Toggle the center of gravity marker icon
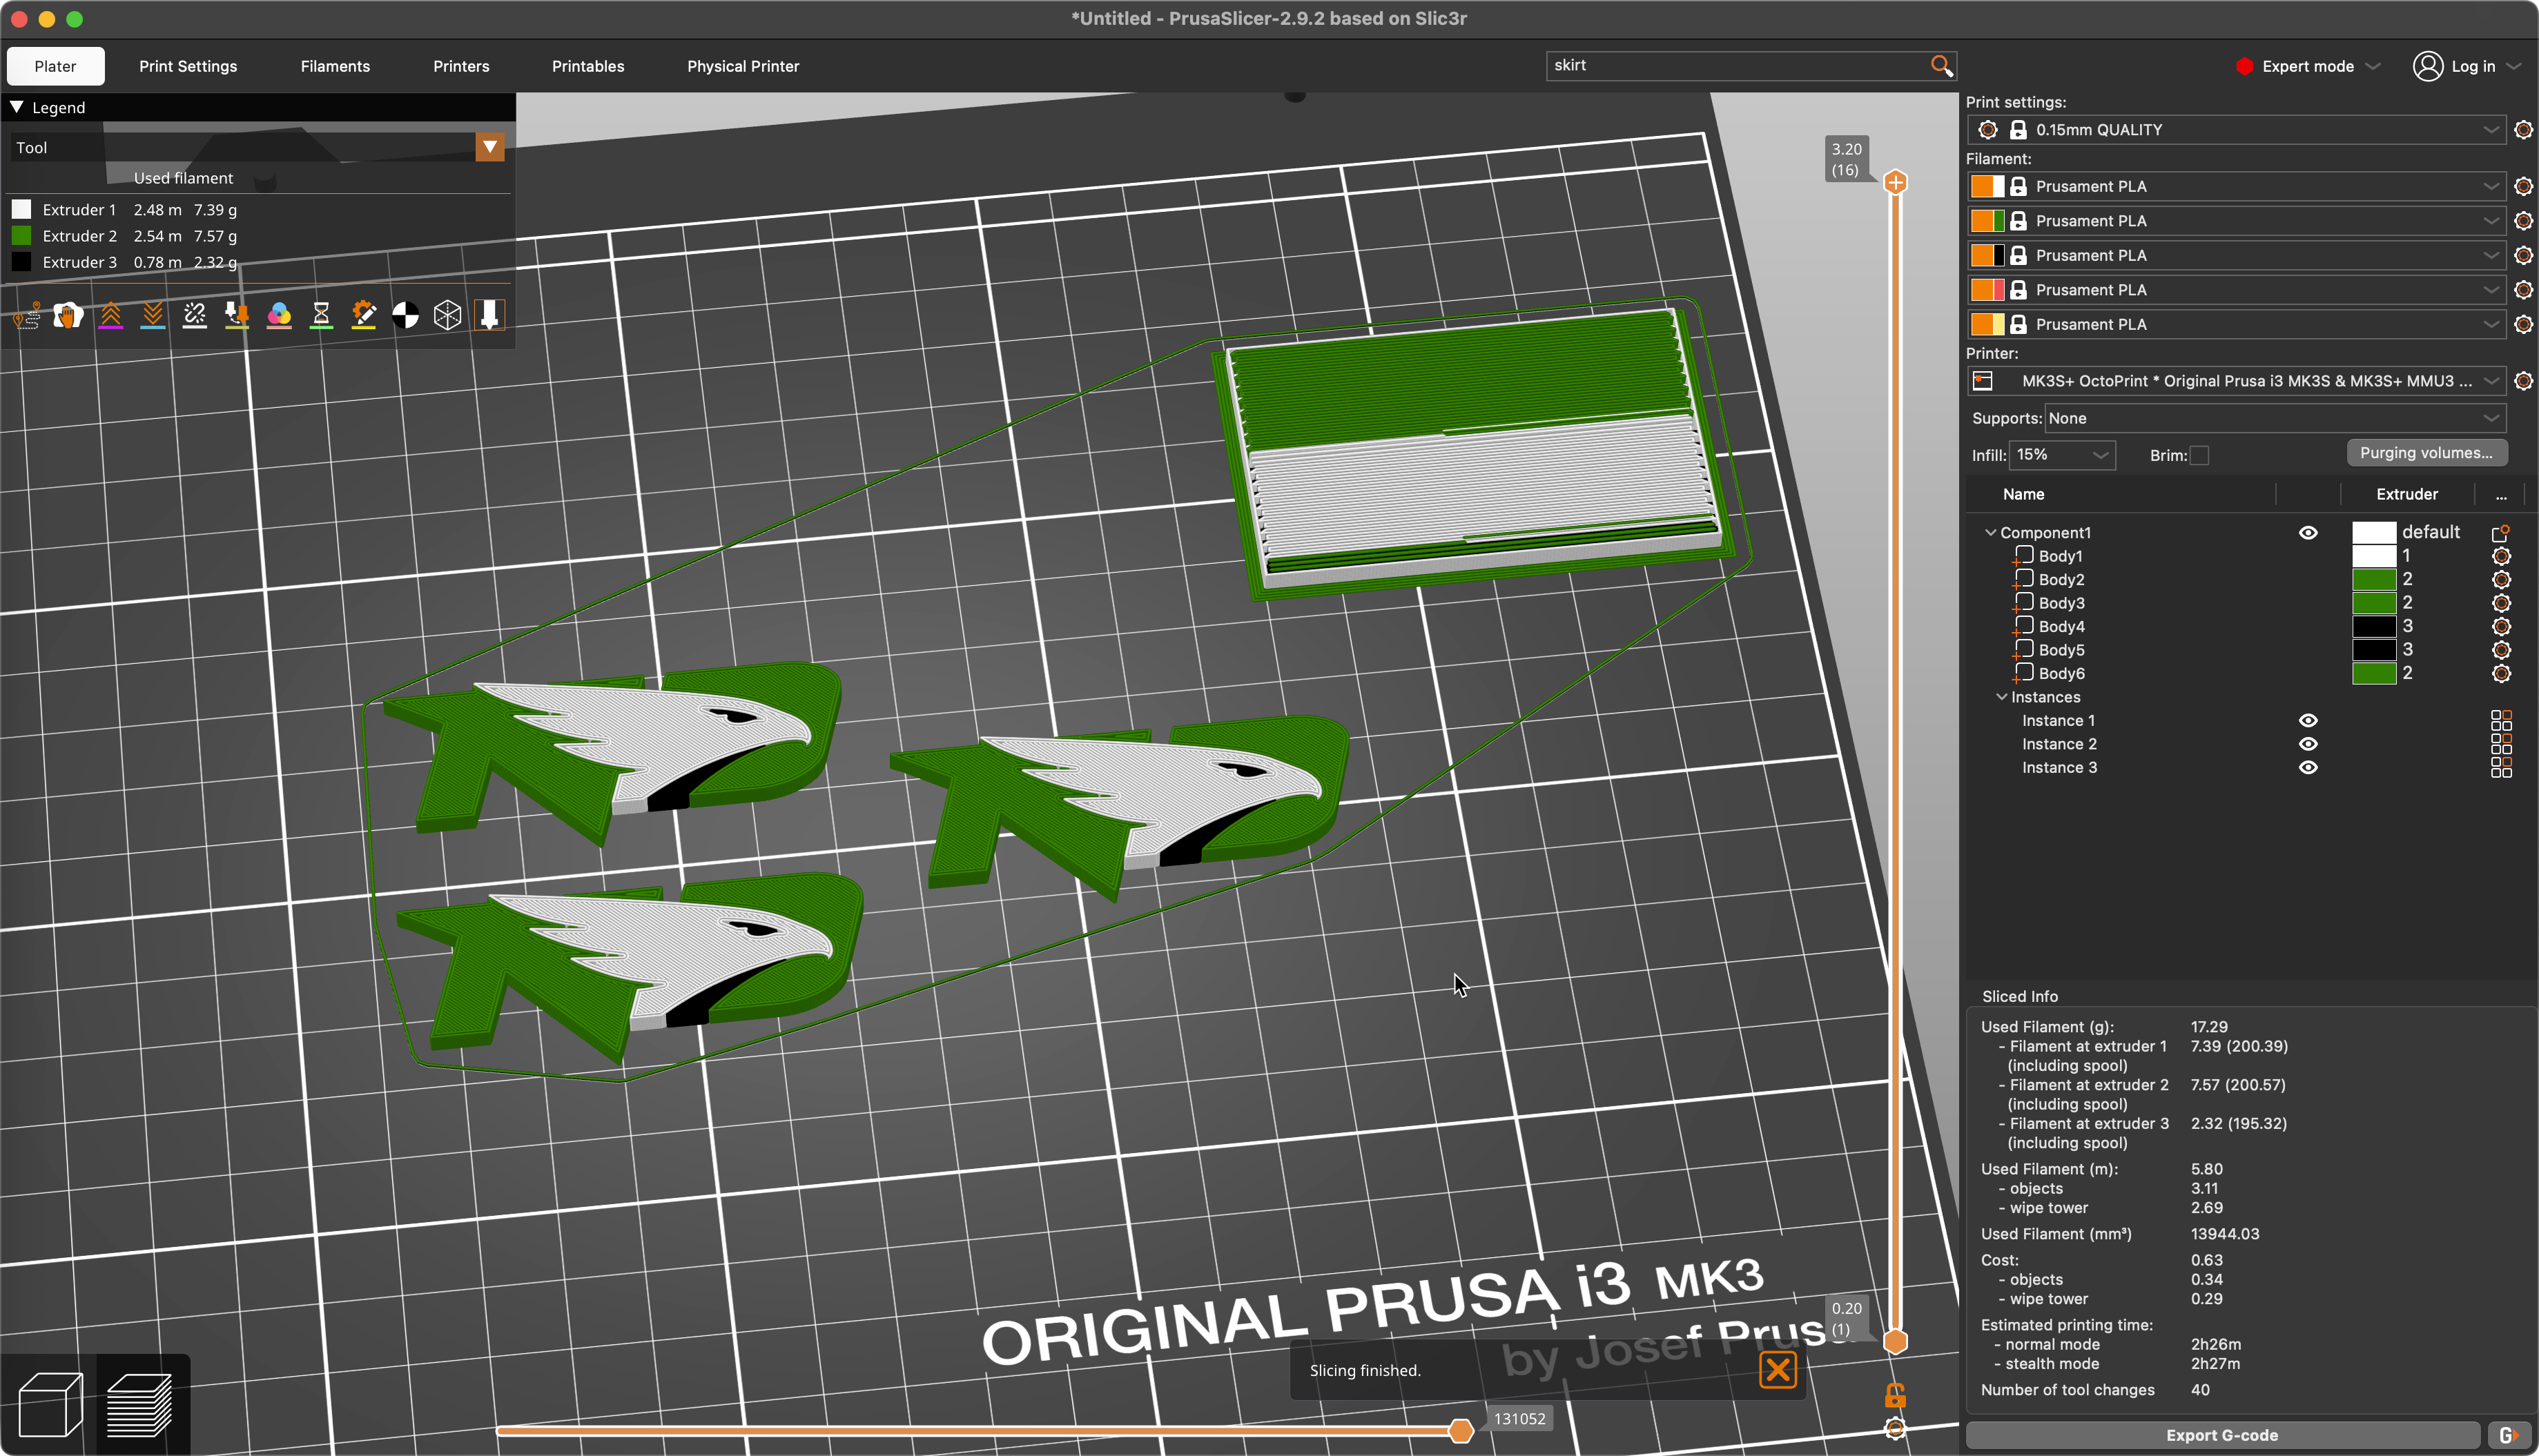Image resolution: width=2539 pixels, height=1456 pixels. point(405,316)
